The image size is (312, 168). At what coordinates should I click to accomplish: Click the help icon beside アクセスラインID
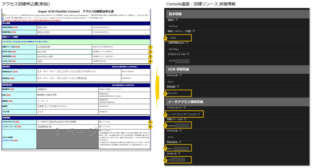coord(188,54)
